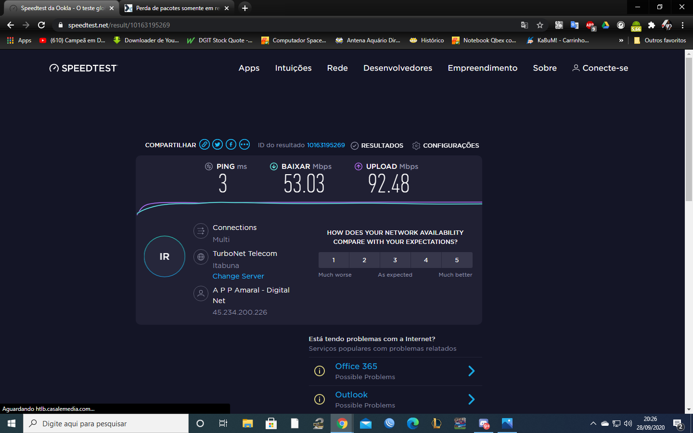Rate network availability as 5 (Much better)
The height and width of the screenshot is (433, 693).
tap(457, 260)
